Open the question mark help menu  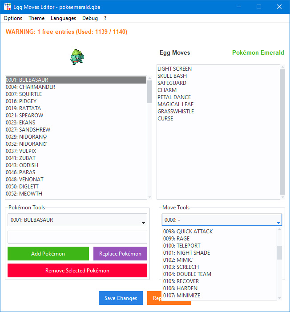pos(105,18)
